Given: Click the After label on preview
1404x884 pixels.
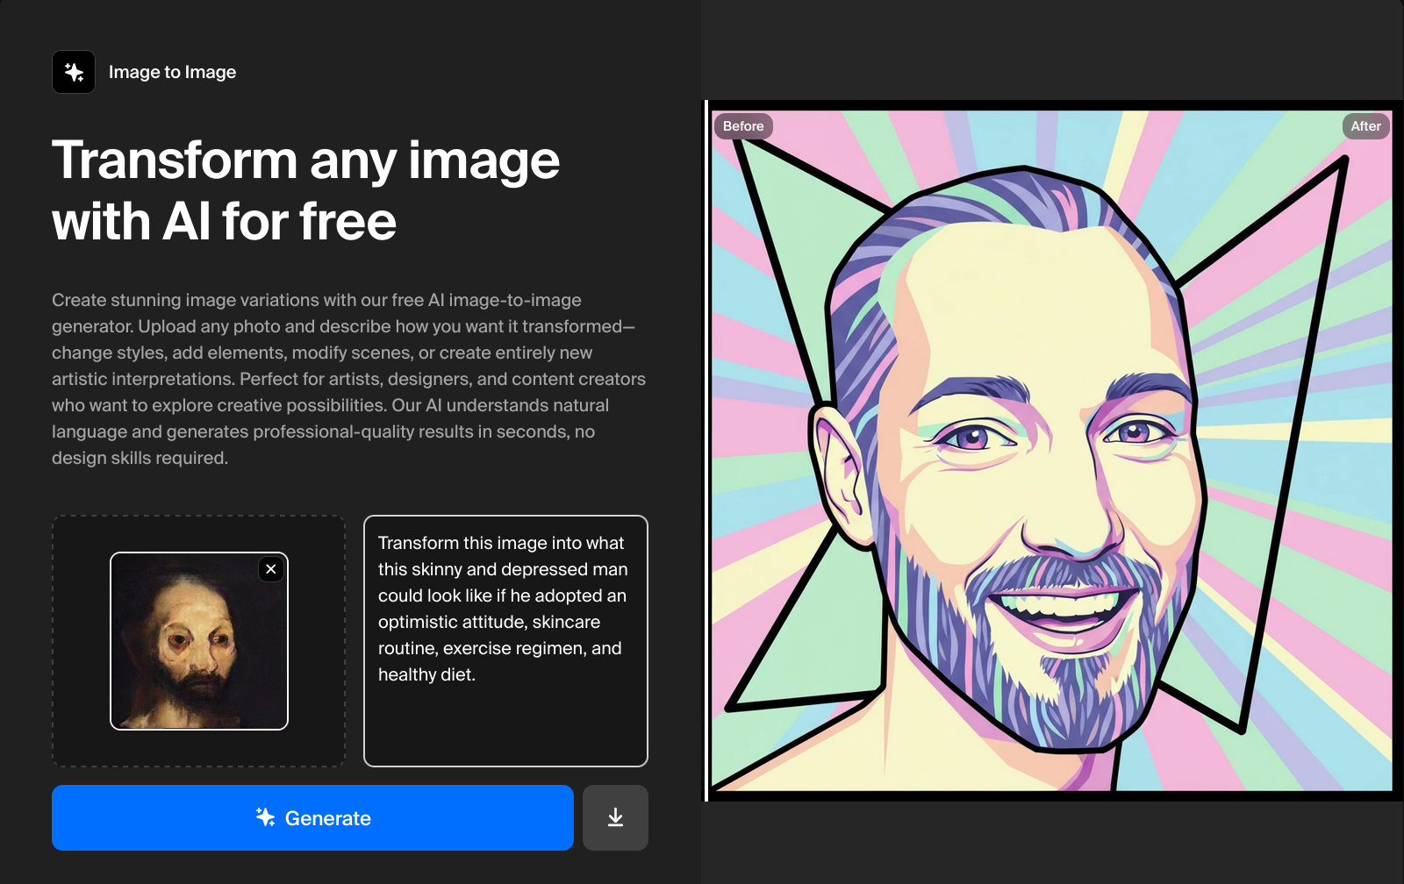Looking at the screenshot, I should click(x=1365, y=126).
